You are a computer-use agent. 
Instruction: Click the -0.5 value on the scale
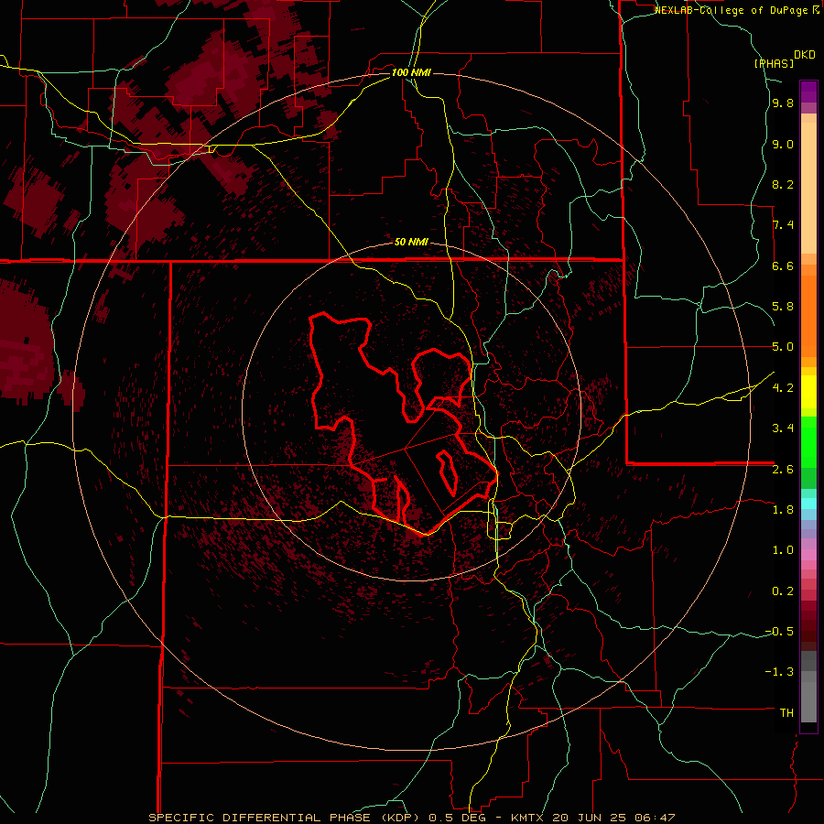click(x=779, y=632)
